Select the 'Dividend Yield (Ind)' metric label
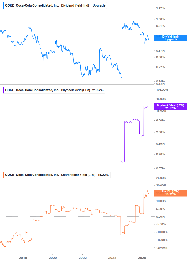 (75, 5)
